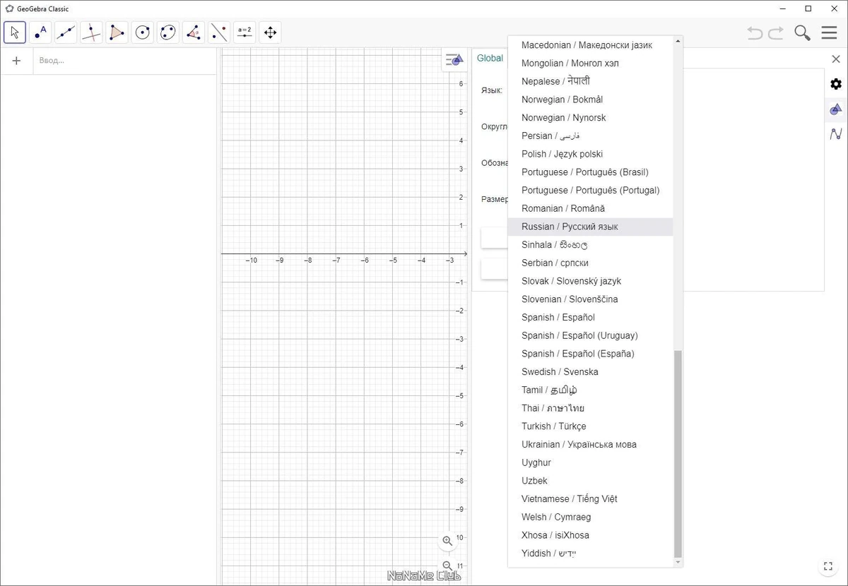Choose Spanish / Español
The image size is (848, 586).
(590, 318)
